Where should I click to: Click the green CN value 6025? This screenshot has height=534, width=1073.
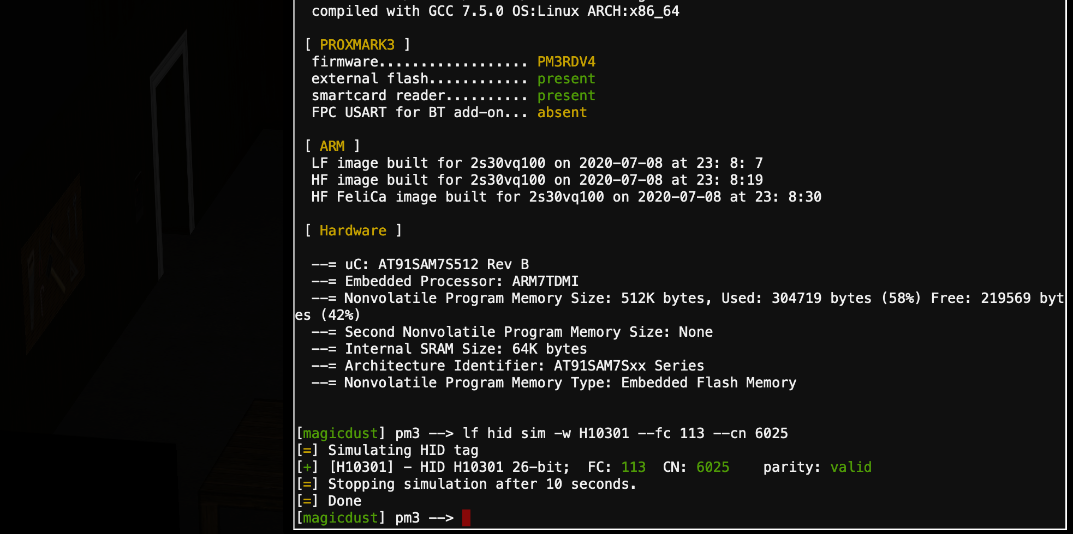coord(712,467)
